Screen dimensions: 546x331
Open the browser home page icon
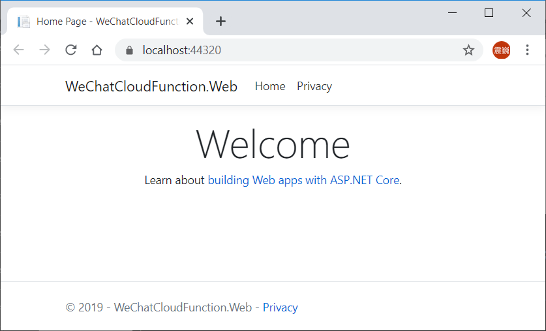[x=97, y=50]
